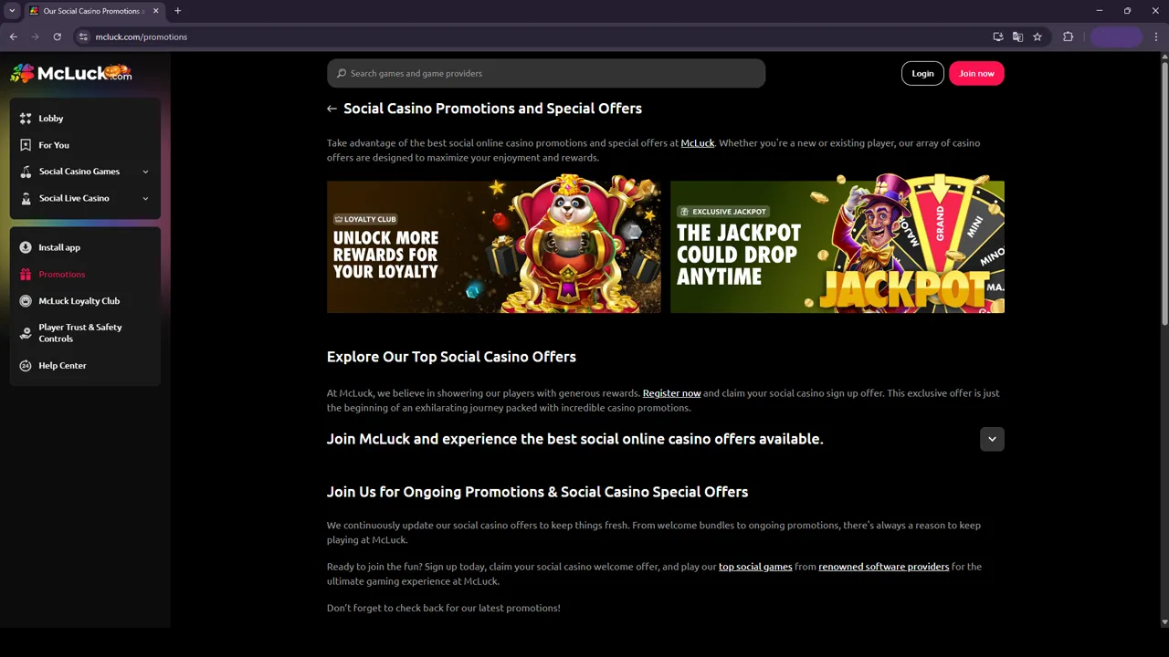
Task: Expand Social Casino Games submenu
Action: pos(145,172)
